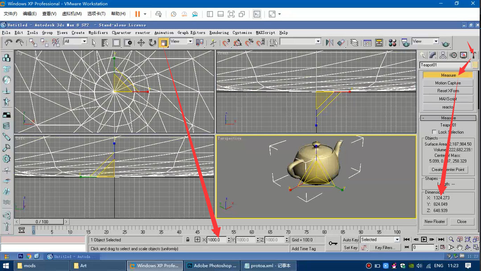The width and height of the screenshot is (481, 271).
Task: Click the Play Animation button
Action: (423, 239)
